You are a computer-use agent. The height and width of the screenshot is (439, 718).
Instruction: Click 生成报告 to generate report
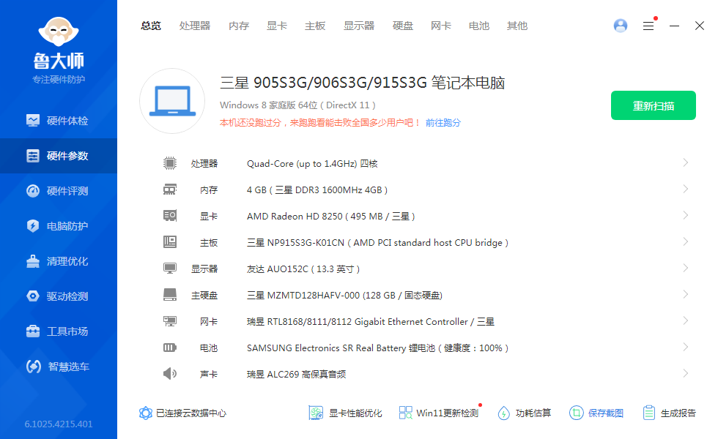669,413
